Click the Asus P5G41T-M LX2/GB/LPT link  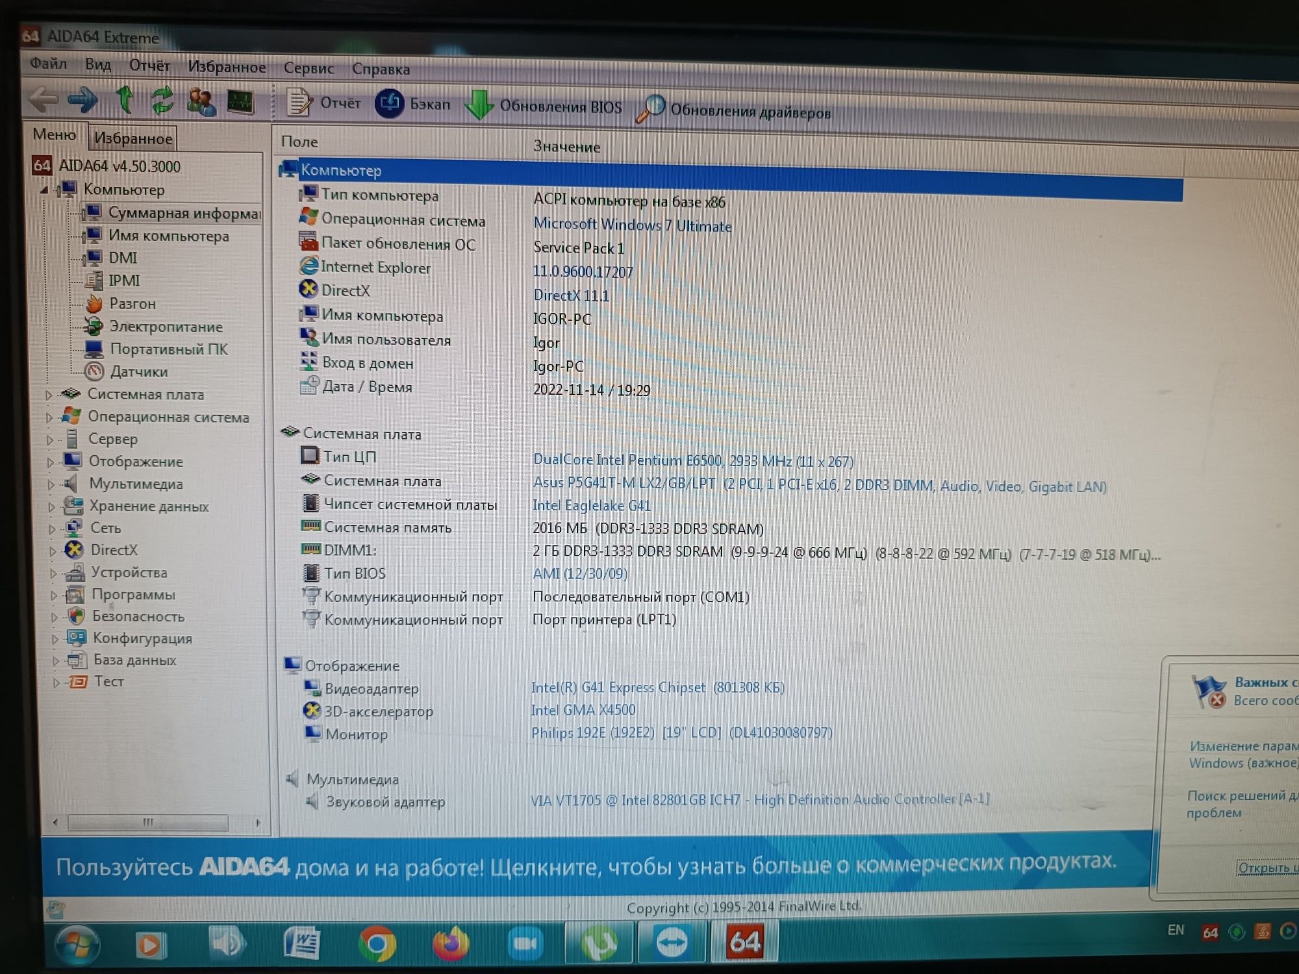(819, 485)
